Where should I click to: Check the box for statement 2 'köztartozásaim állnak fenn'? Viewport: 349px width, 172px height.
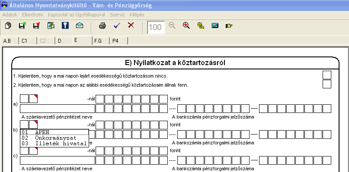pyautogui.click(x=327, y=84)
